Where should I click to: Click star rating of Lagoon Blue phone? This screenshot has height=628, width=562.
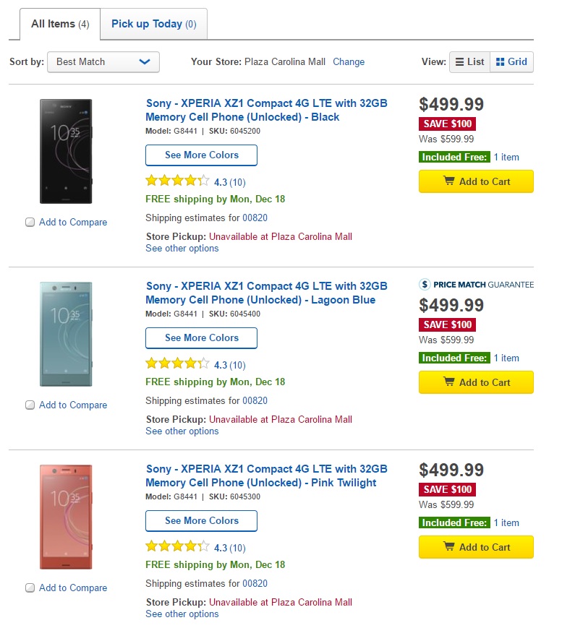click(177, 364)
